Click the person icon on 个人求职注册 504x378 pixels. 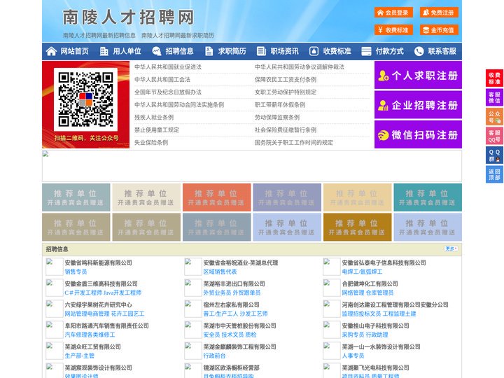383,76
